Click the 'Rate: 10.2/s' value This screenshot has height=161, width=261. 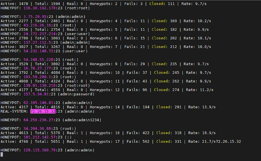(x=197, y=21)
